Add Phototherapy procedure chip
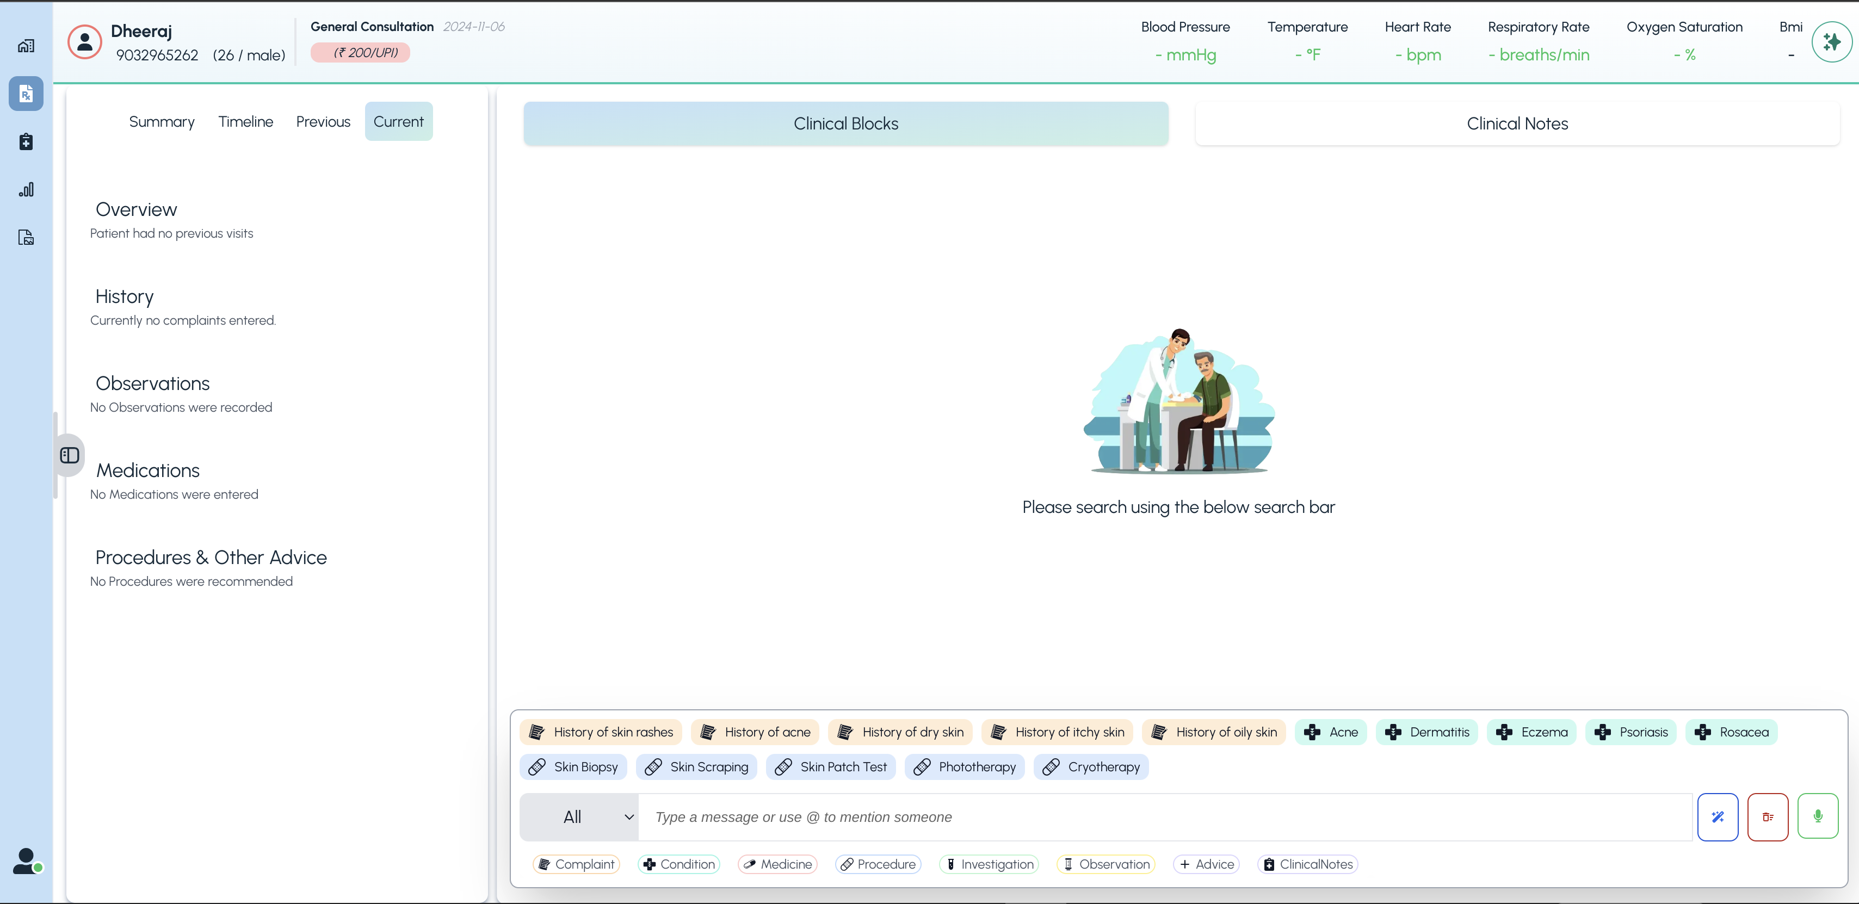Screen dimensions: 1859x904 (964, 767)
